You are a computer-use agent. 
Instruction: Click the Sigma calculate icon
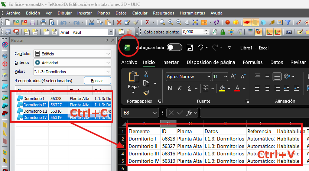(x=147, y=22)
